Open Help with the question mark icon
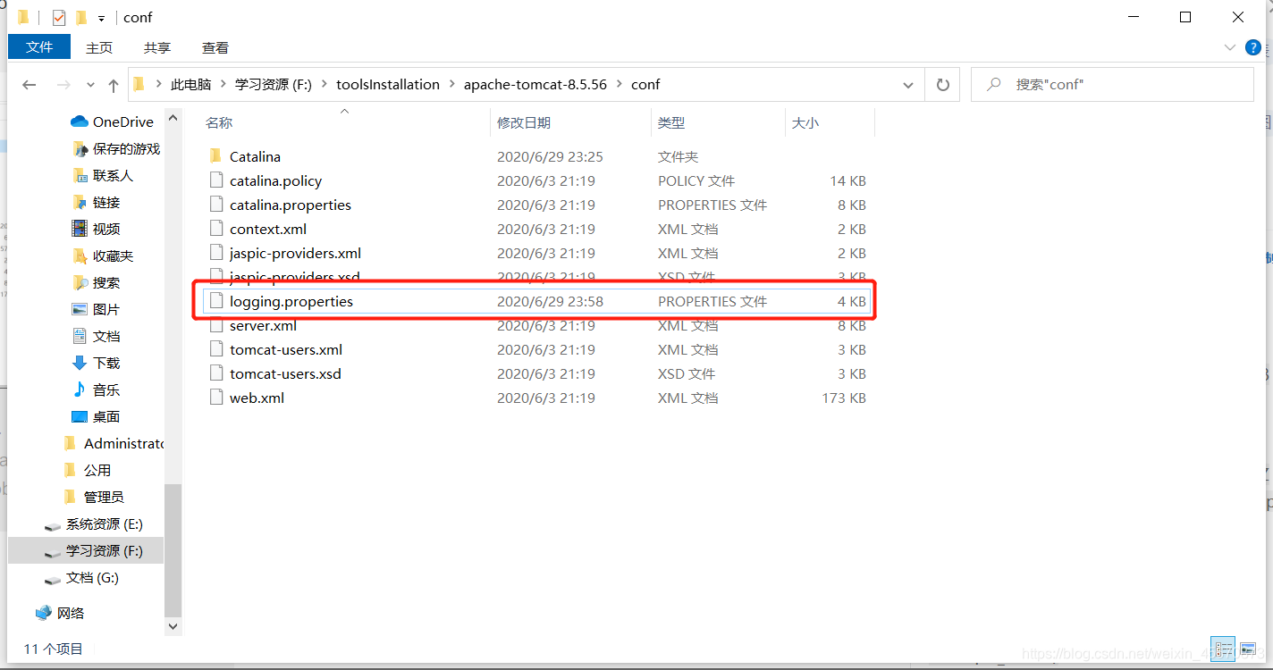This screenshot has width=1273, height=670. pos(1252,46)
